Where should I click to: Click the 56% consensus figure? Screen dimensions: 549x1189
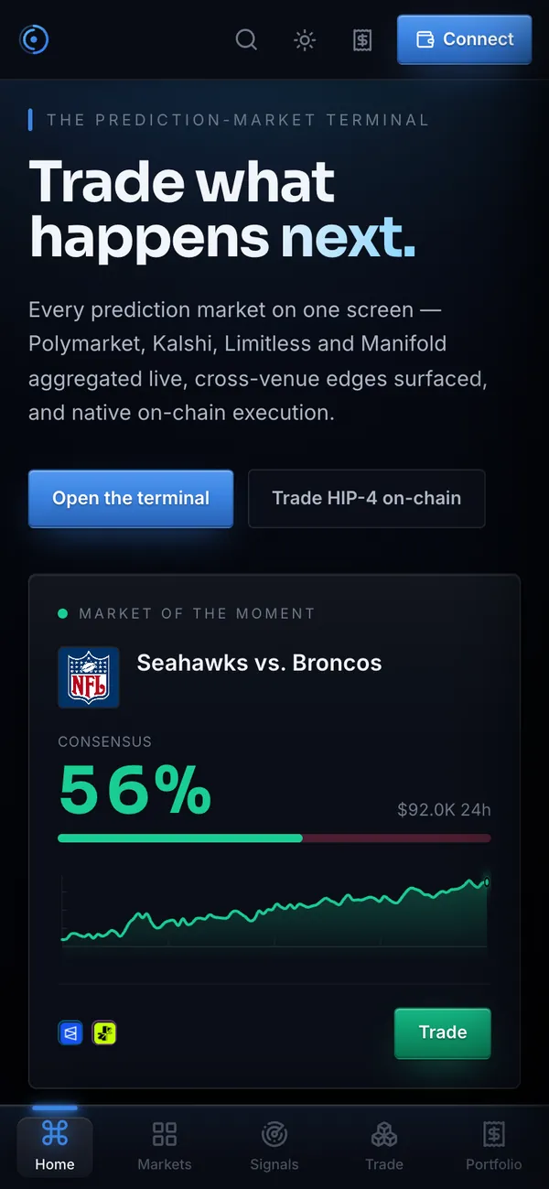135,791
